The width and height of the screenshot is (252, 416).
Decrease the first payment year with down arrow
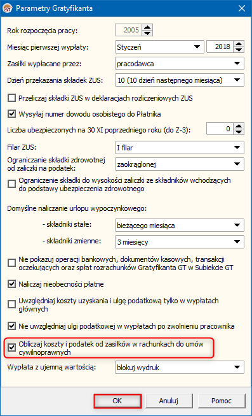pos(239,50)
